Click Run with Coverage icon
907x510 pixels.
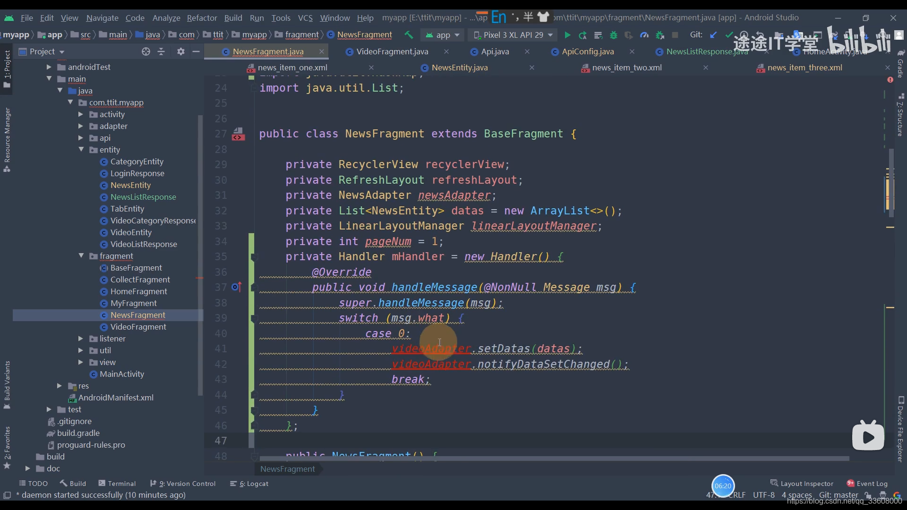[629, 35]
